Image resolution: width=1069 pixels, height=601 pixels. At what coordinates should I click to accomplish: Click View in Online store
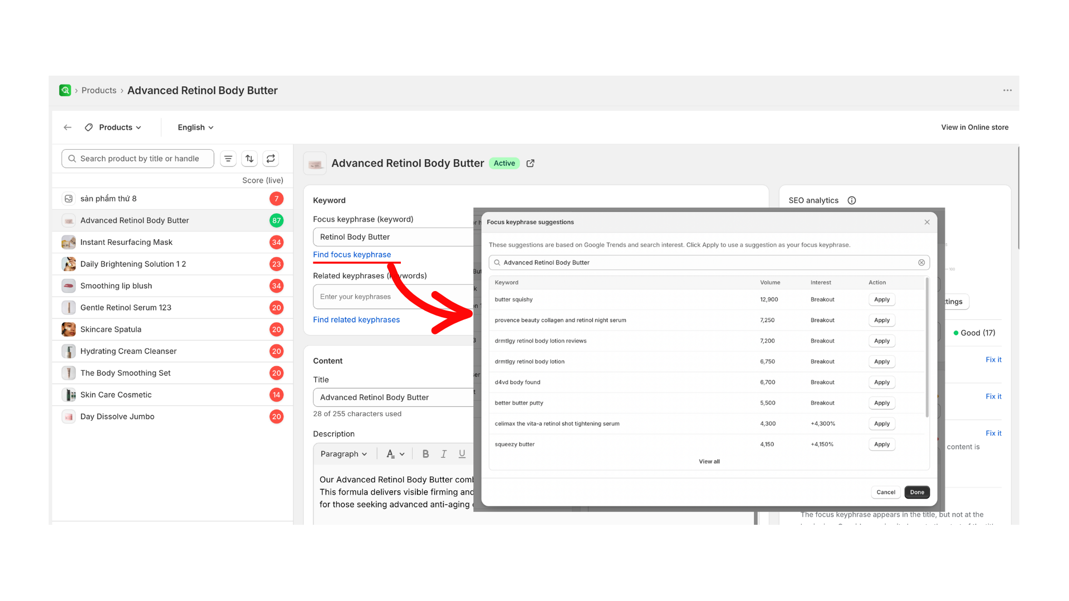974,127
